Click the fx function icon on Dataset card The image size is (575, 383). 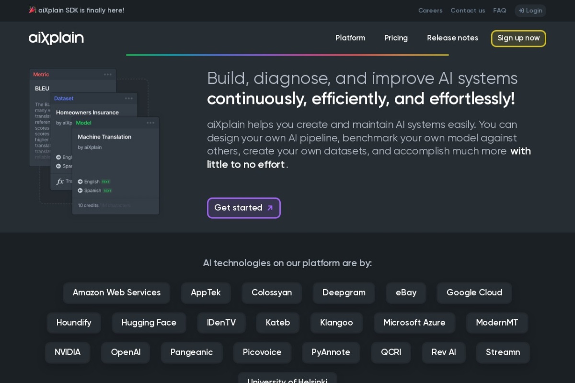coord(60,181)
